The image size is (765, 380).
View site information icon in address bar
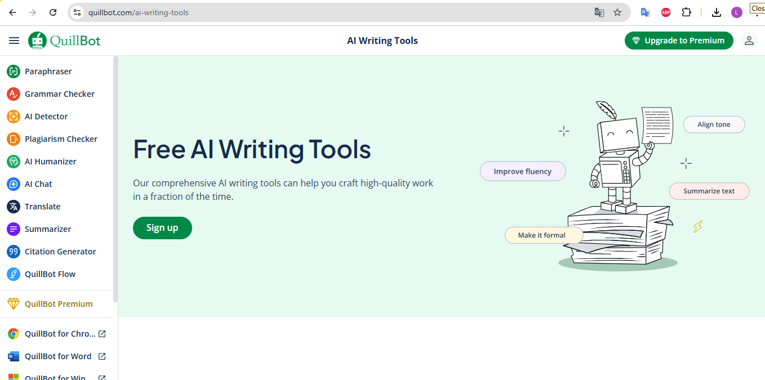78,12
